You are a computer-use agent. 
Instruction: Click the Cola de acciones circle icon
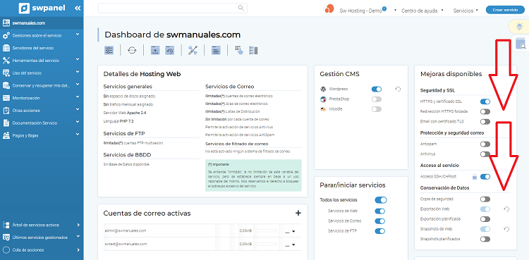click(6, 250)
